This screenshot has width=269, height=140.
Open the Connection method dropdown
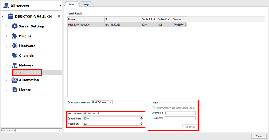pos(102,102)
